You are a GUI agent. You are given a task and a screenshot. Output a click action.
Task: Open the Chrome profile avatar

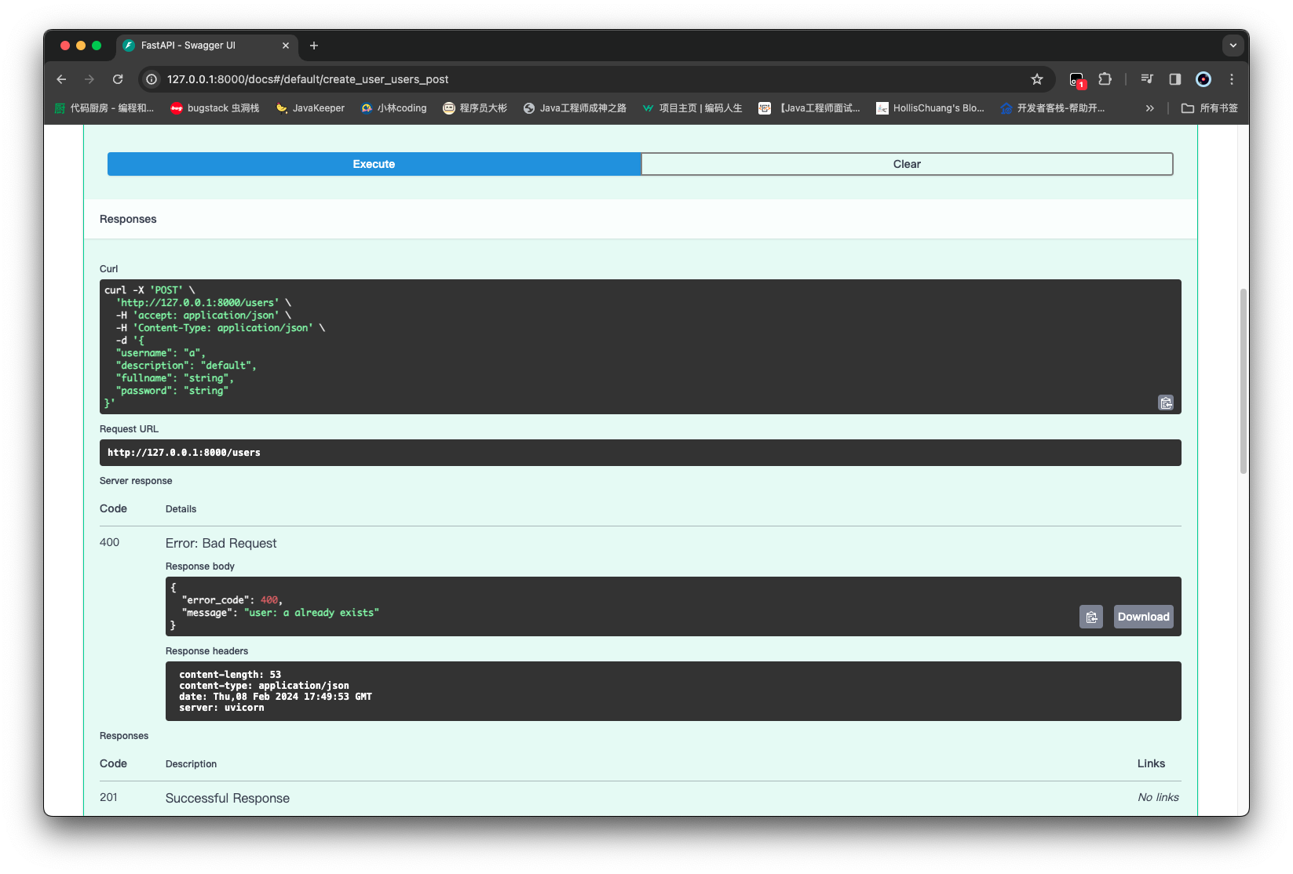(x=1204, y=79)
